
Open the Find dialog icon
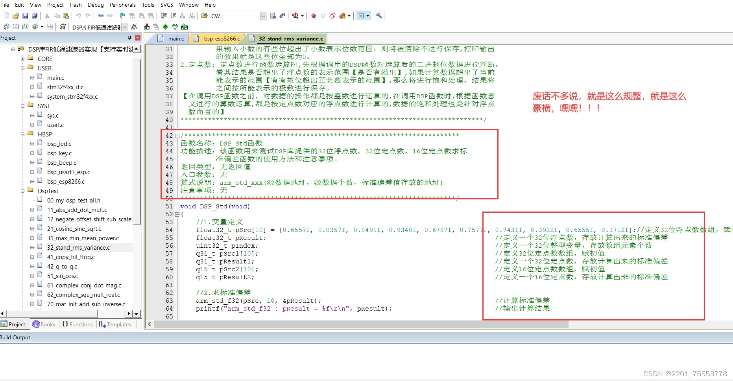273,16
